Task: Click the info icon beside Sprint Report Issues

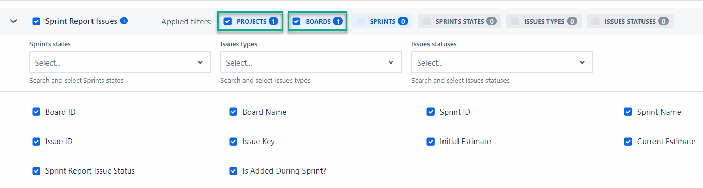Action: point(124,21)
